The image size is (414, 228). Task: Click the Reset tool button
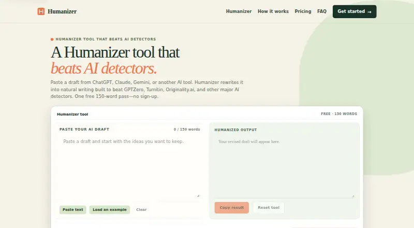pyautogui.click(x=269, y=208)
